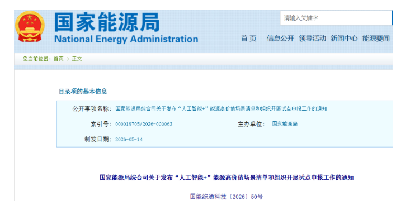
Task: Open the 新闻中心 navigation item
Action: (344, 39)
